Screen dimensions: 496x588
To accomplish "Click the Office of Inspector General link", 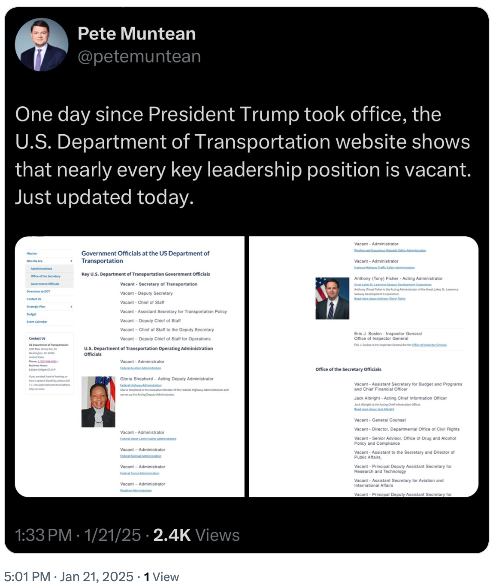I will 429,345.
